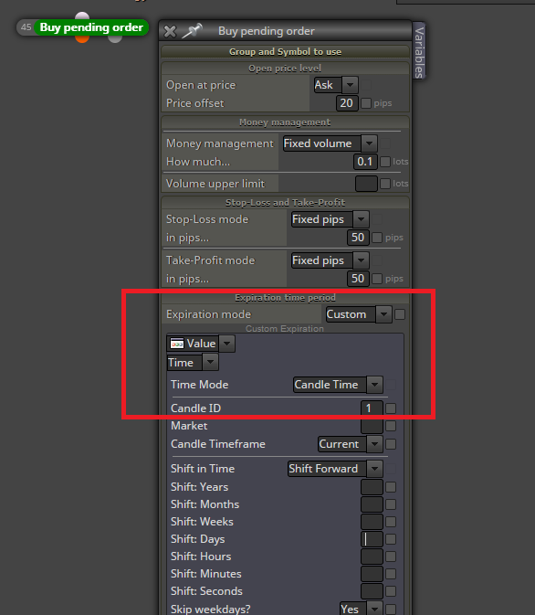Edit the How much lots field
Screen dimensions: 535x615
[x=365, y=162]
